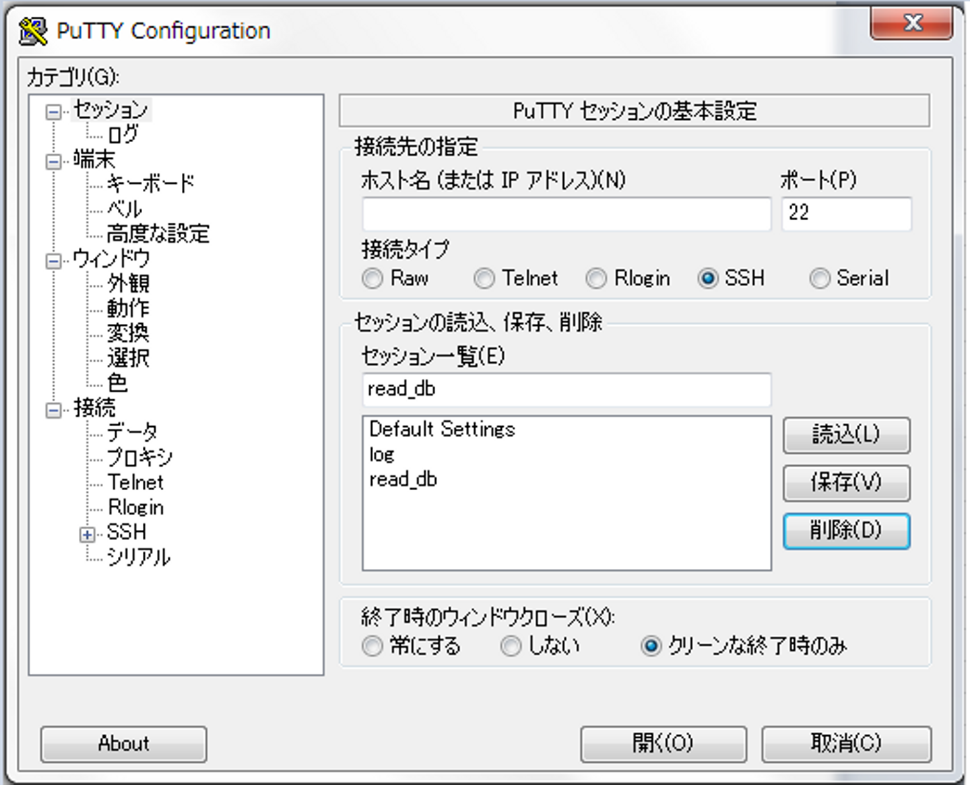Screen dimensions: 970x785
Task: Collapse the 端末 tree node
Action: pyautogui.click(x=53, y=162)
